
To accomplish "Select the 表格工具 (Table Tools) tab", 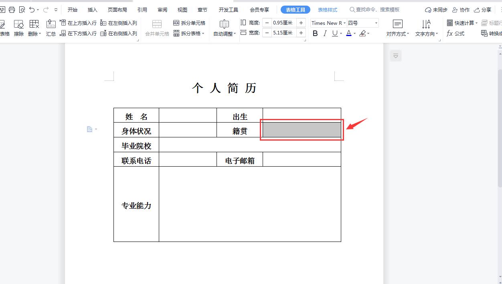I will 296,10.
